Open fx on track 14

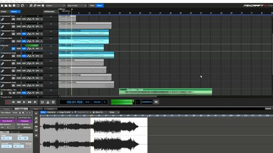(33, 85)
